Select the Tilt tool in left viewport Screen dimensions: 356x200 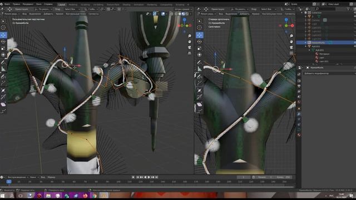coord(3,97)
